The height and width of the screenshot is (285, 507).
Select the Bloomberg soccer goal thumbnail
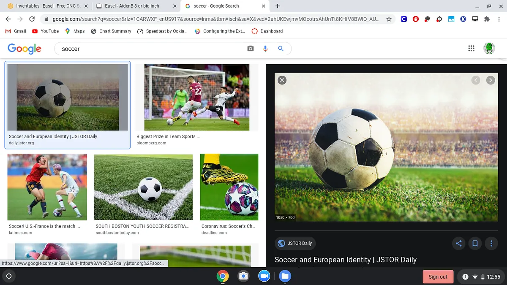click(x=197, y=98)
